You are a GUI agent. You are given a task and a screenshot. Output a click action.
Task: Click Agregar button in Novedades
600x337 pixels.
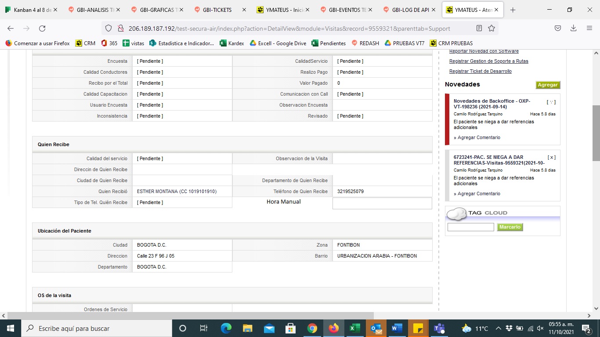[x=548, y=85]
